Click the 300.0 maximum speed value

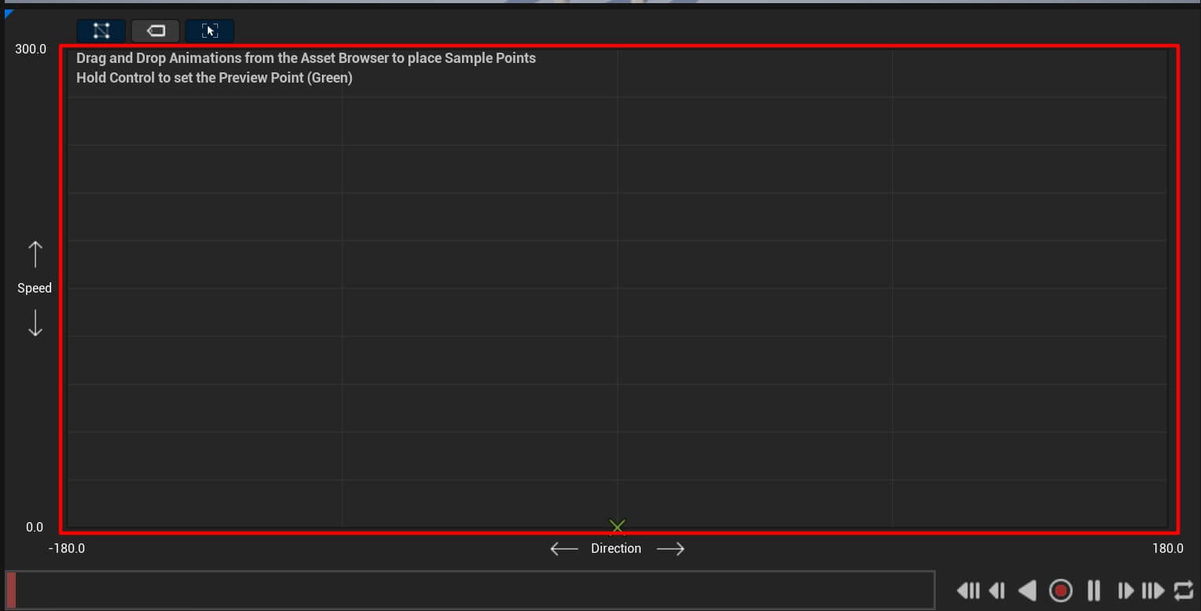(31, 49)
